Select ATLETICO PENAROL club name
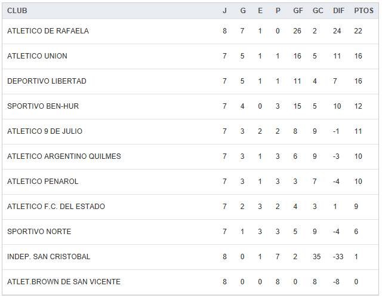 [x=43, y=182]
